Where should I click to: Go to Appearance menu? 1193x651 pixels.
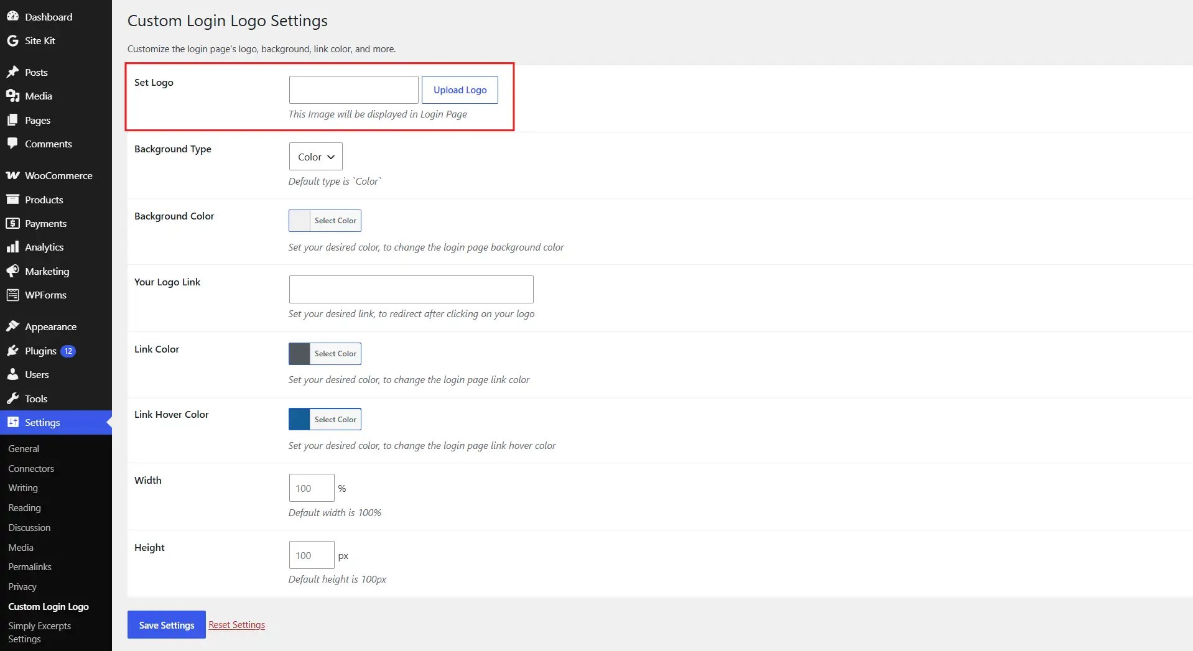tap(56, 326)
